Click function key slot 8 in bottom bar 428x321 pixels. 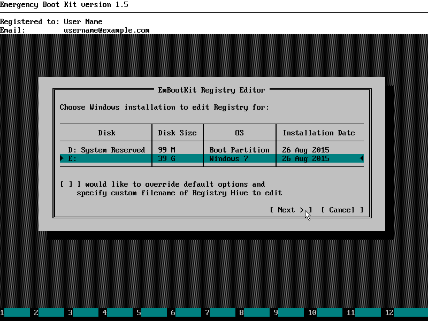[255, 312]
